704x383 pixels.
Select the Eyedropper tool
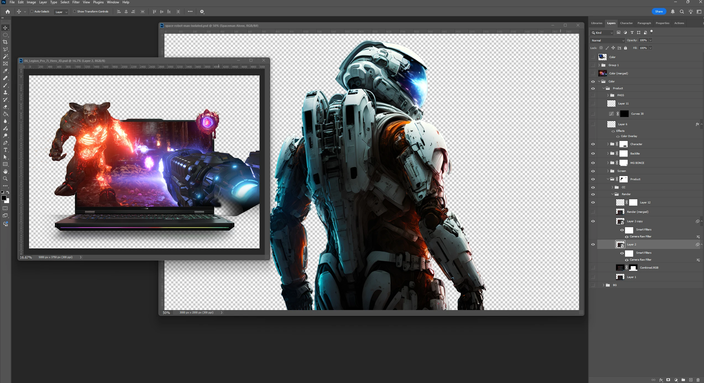click(5, 71)
